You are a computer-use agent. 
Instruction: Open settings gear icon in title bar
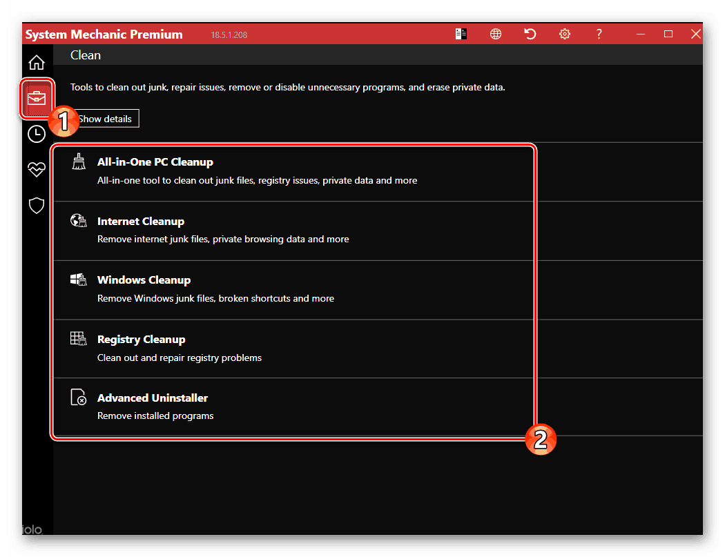click(x=565, y=34)
